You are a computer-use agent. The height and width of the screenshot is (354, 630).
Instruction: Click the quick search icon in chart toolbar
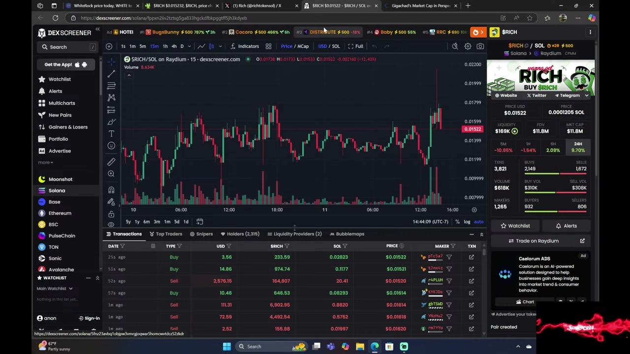coord(455,46)
